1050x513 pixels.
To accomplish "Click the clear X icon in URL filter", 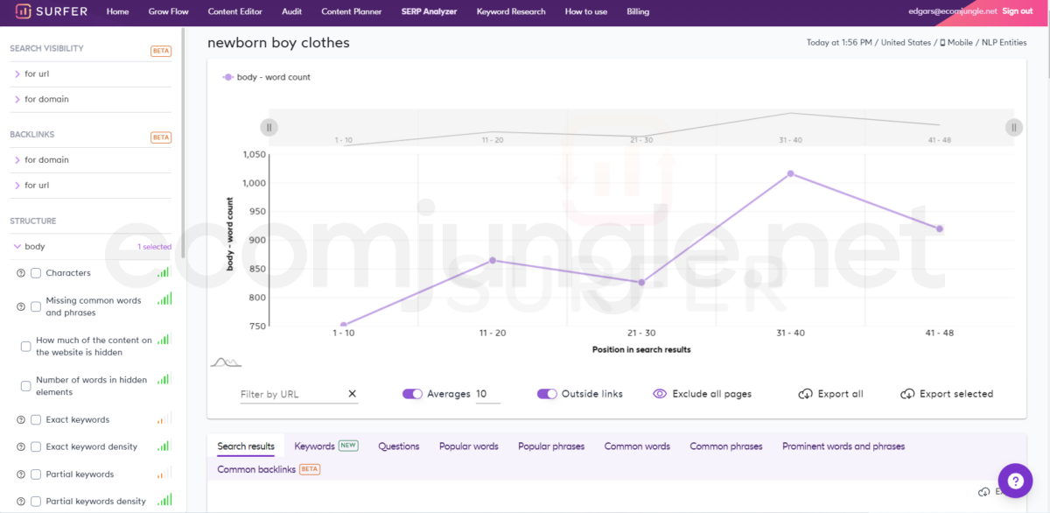I will (353, 394).
